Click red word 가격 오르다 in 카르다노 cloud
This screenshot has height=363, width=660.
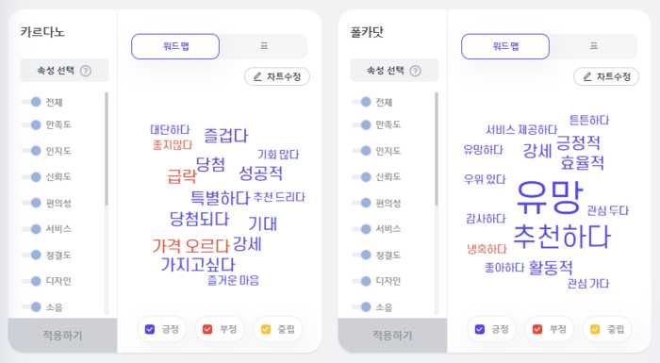tap(190, 245)
